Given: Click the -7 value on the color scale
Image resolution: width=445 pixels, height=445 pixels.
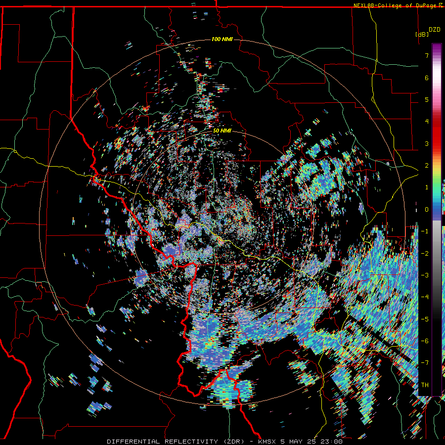Looking at the screenshot, I should pos(425,363).
